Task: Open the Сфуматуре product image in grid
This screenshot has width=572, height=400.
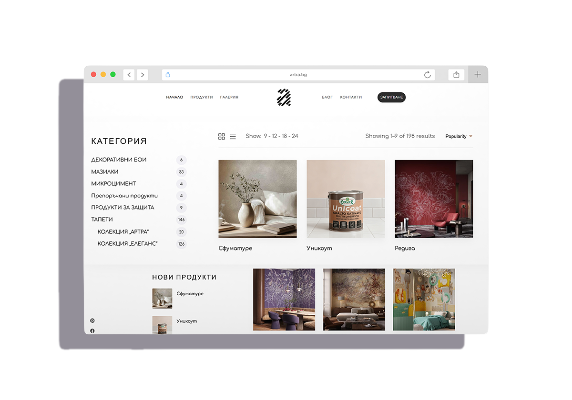Action: (x=257, y=199)
